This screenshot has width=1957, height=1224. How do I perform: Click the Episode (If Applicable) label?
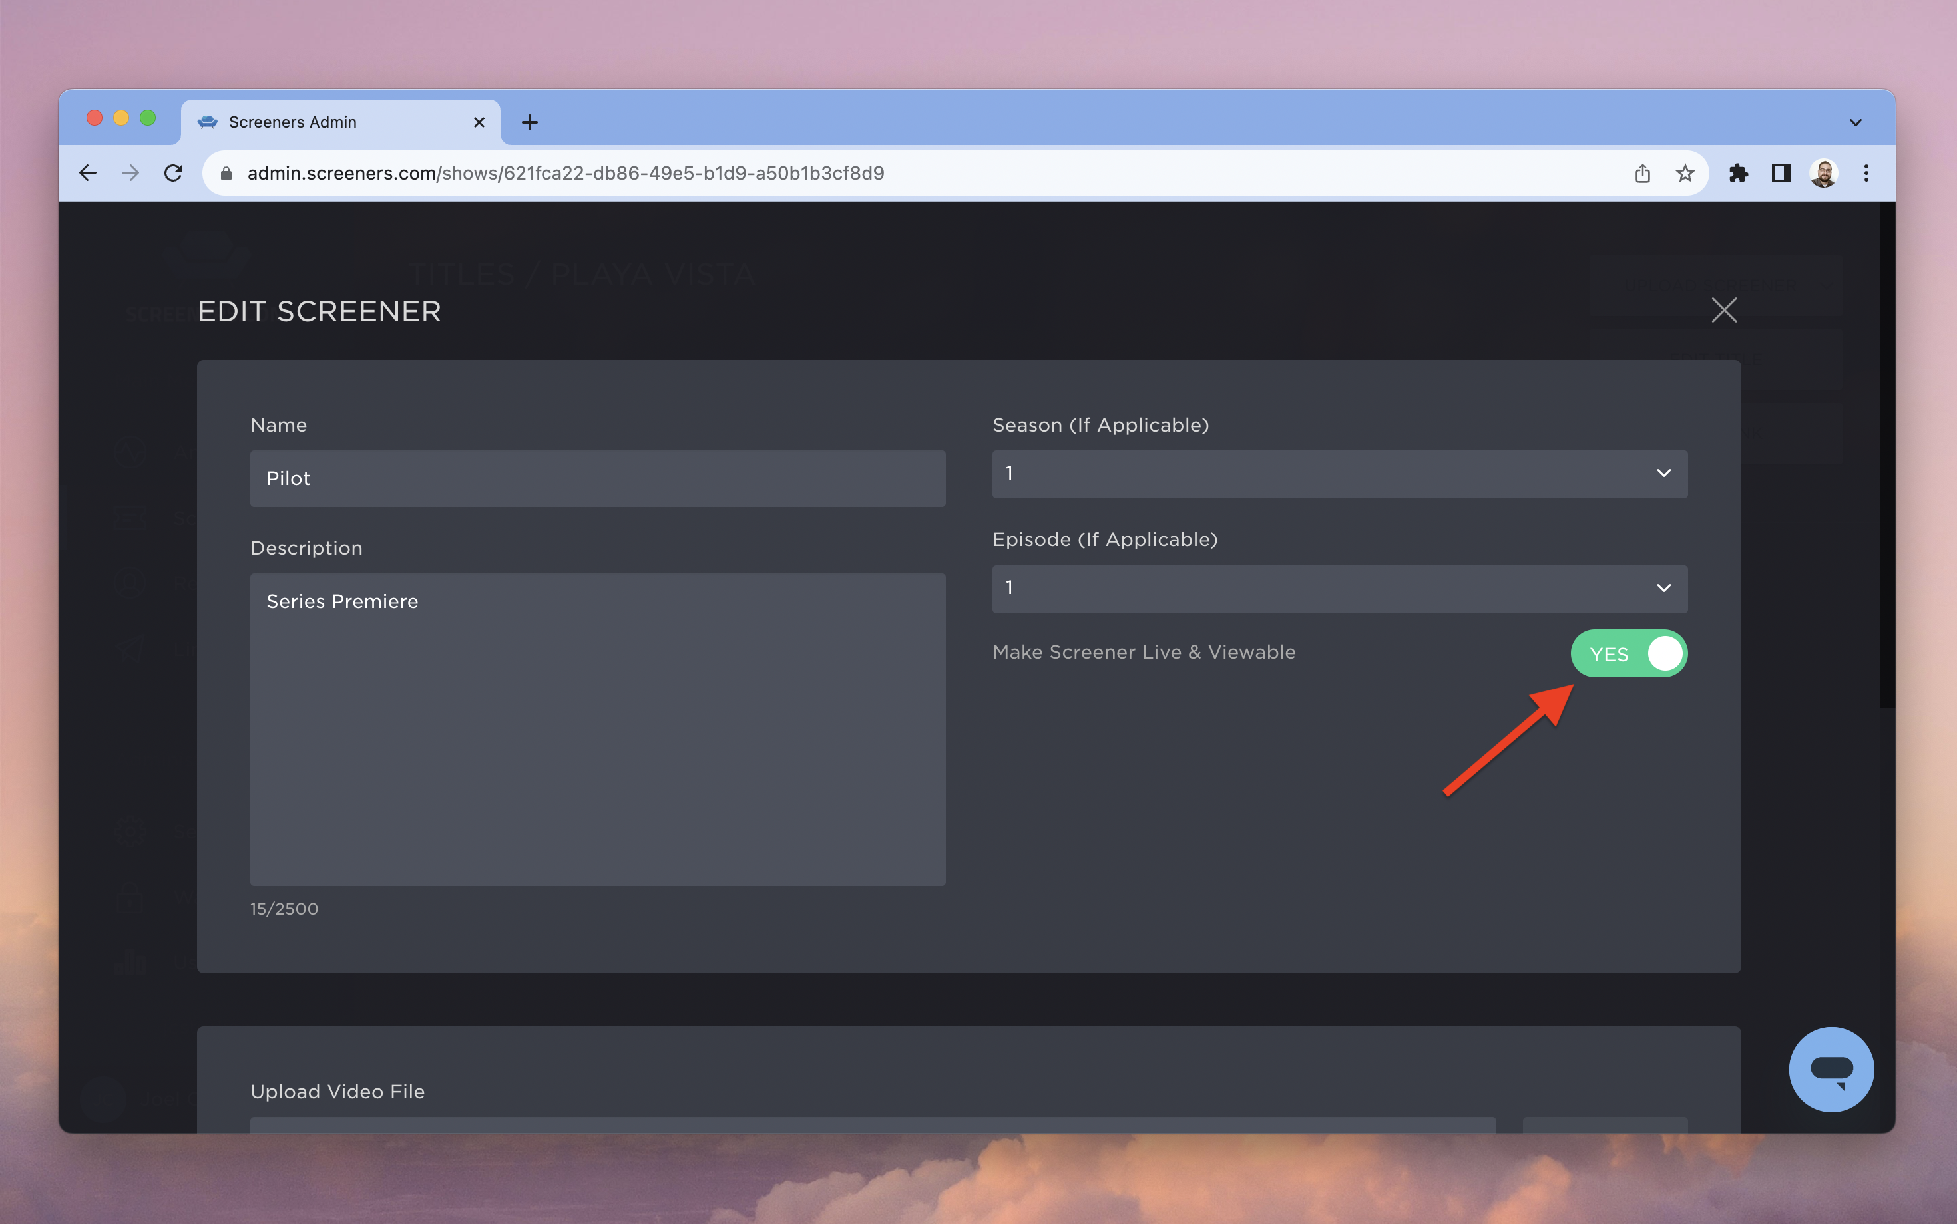[1105, 539]
